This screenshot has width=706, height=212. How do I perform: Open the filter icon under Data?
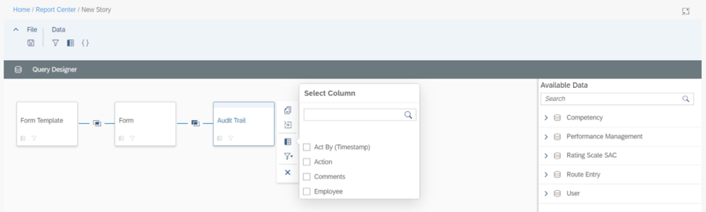coord(55,43)
